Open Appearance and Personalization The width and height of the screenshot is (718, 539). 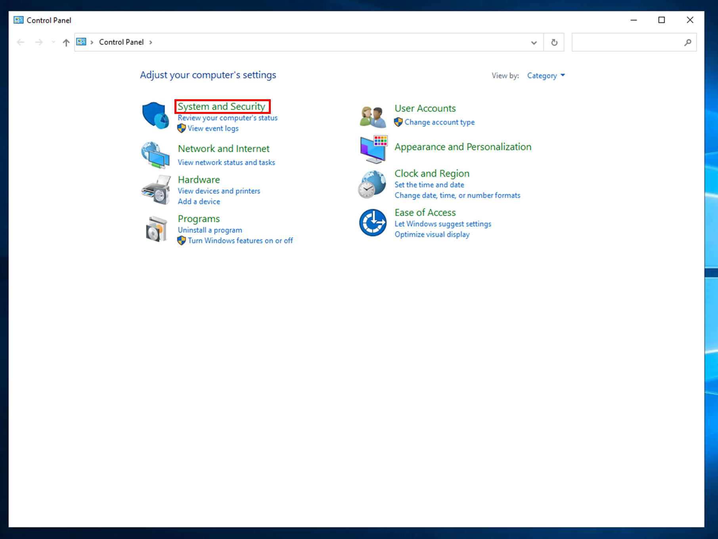pos(463,147)
